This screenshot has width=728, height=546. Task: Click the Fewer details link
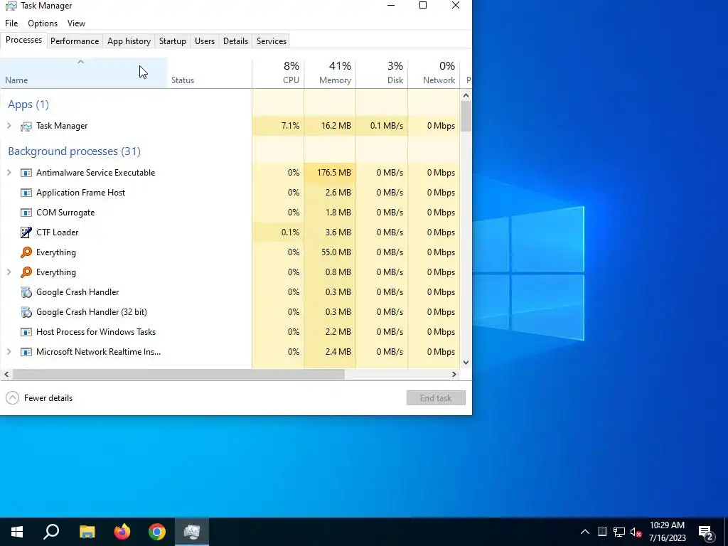tap(48, 398)
